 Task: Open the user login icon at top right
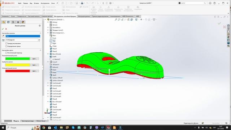pos(210,3)
